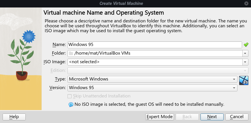Expand the Version dropdown showing Windows 95

click(x=152, y=88)
